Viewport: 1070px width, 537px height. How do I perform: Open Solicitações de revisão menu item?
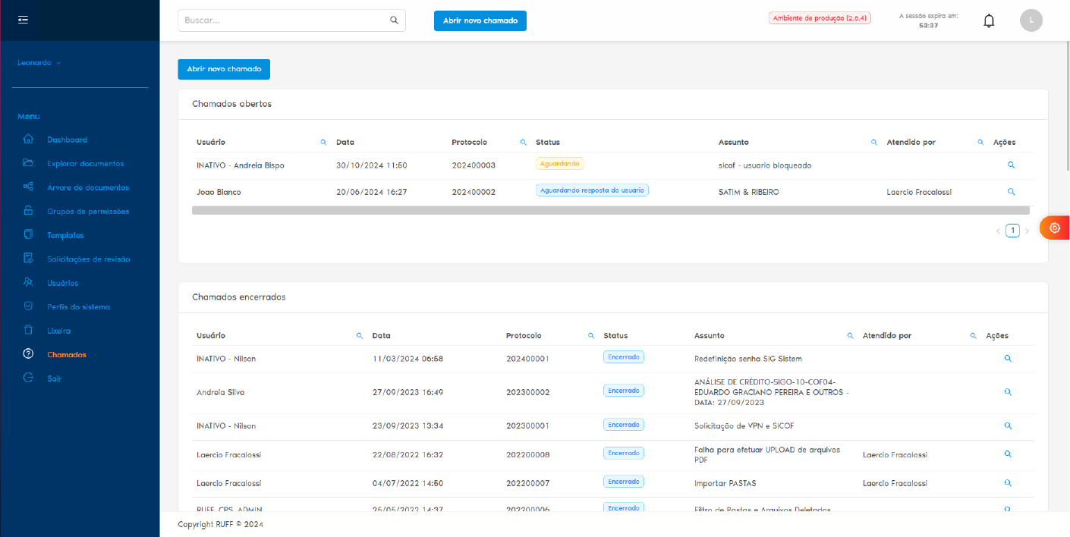pos(88,259)
